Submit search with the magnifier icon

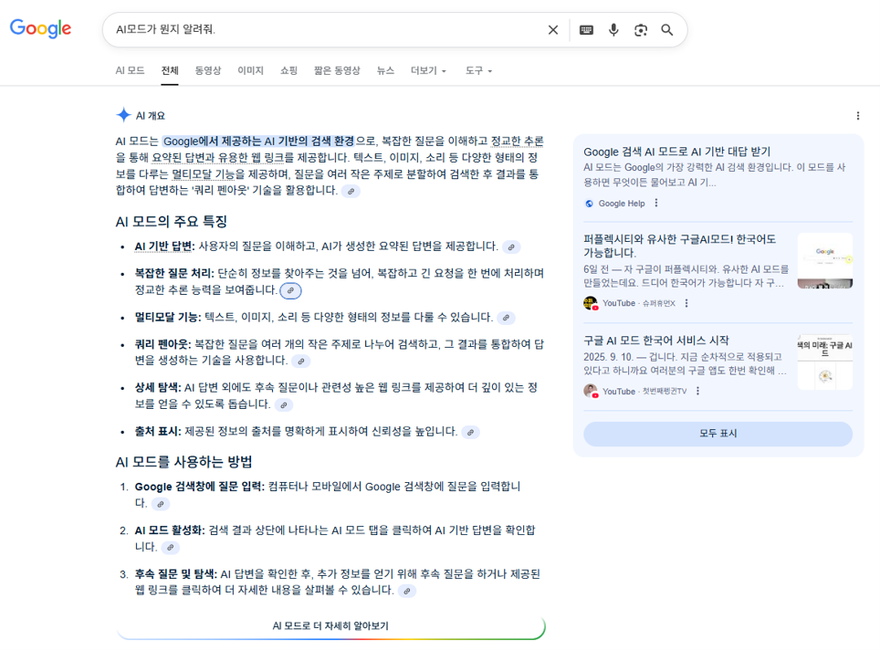pos(666,30)
